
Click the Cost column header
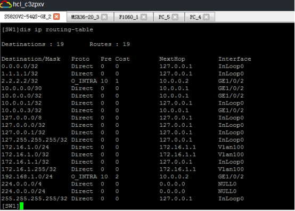122,59
